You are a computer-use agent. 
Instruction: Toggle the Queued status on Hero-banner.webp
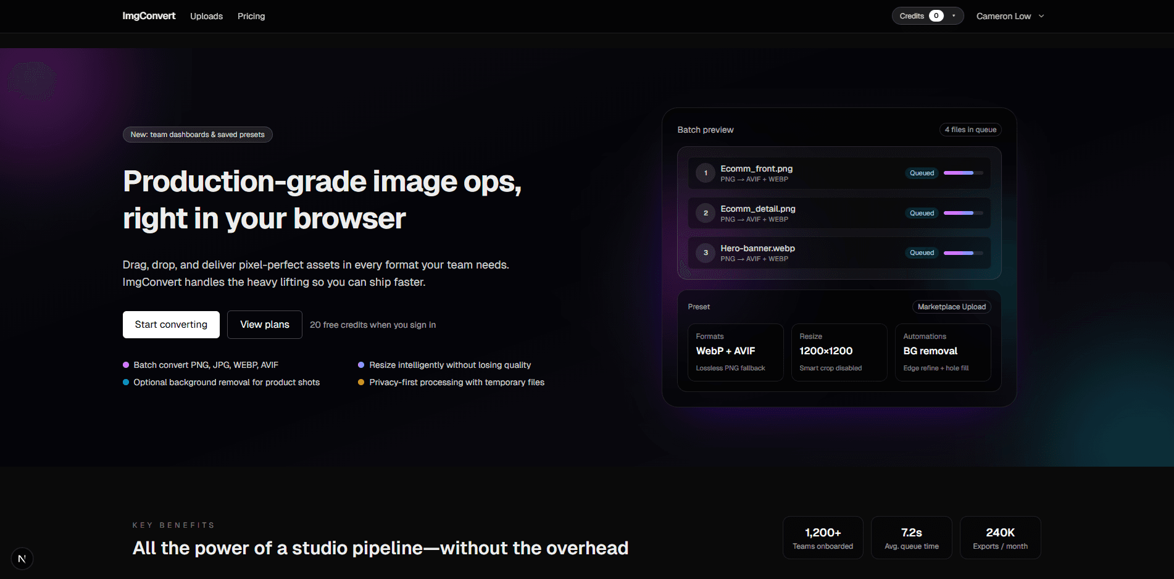(x=922, y=253)
